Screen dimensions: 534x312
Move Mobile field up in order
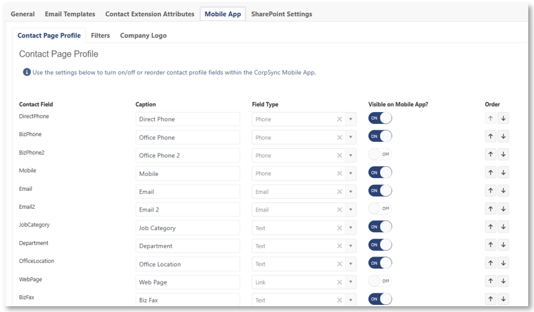pos(490,173)
